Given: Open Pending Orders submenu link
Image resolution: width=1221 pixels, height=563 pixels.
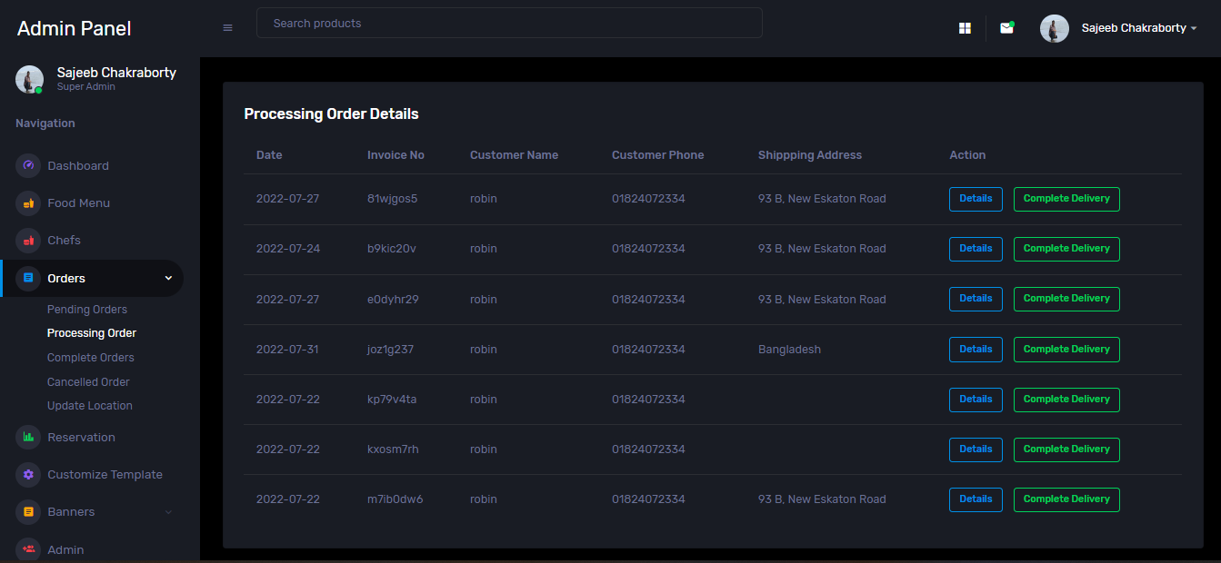Looking at the screenshot, I should coord(87,310).
